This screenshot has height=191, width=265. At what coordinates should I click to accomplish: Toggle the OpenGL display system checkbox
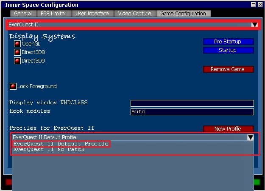point(17,44)
